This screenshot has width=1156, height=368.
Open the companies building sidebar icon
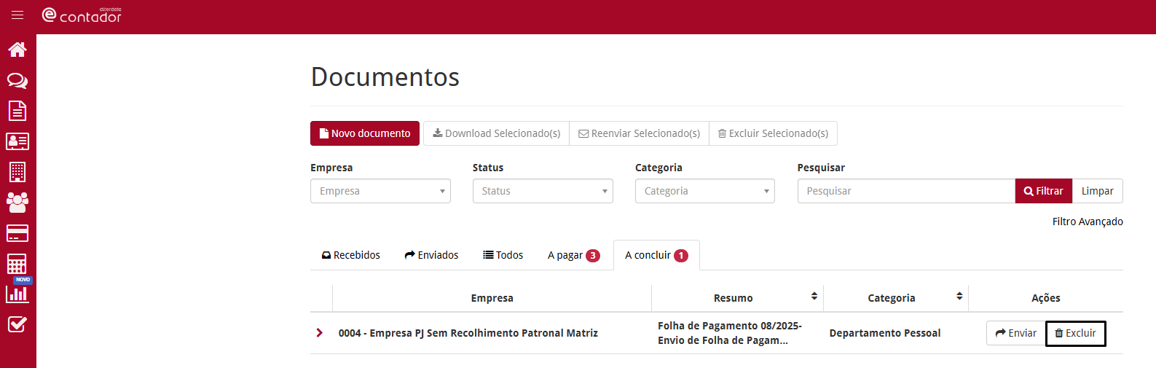point(17,172)
